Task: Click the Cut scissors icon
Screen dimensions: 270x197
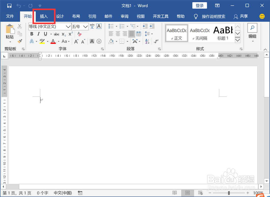Action: coord(19,26)
